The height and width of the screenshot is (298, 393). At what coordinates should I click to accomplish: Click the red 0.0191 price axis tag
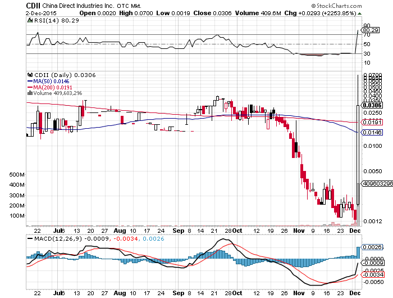pos(372,121)
